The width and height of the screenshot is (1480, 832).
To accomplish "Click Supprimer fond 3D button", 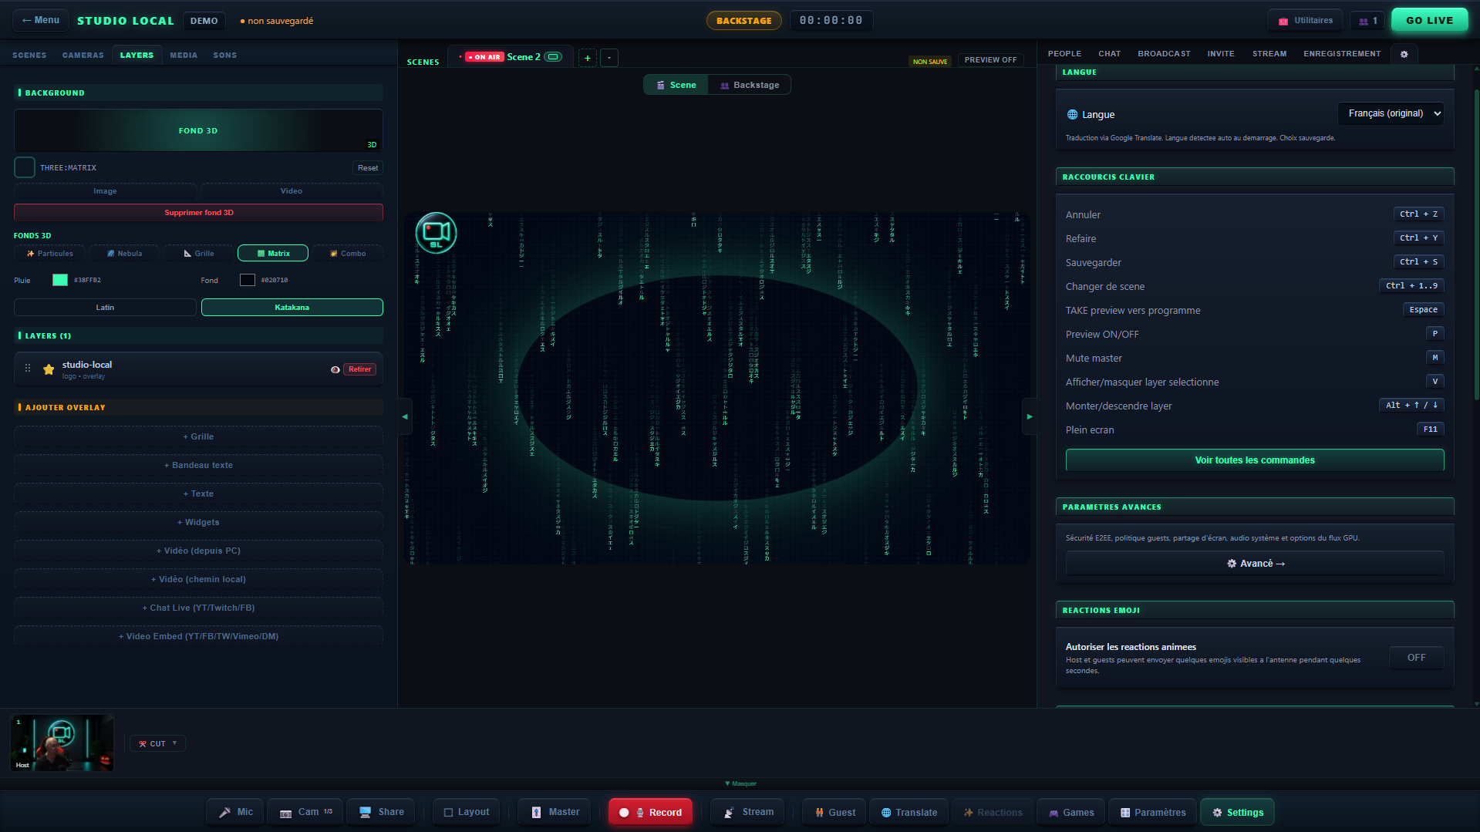I will tap(198, 213).
